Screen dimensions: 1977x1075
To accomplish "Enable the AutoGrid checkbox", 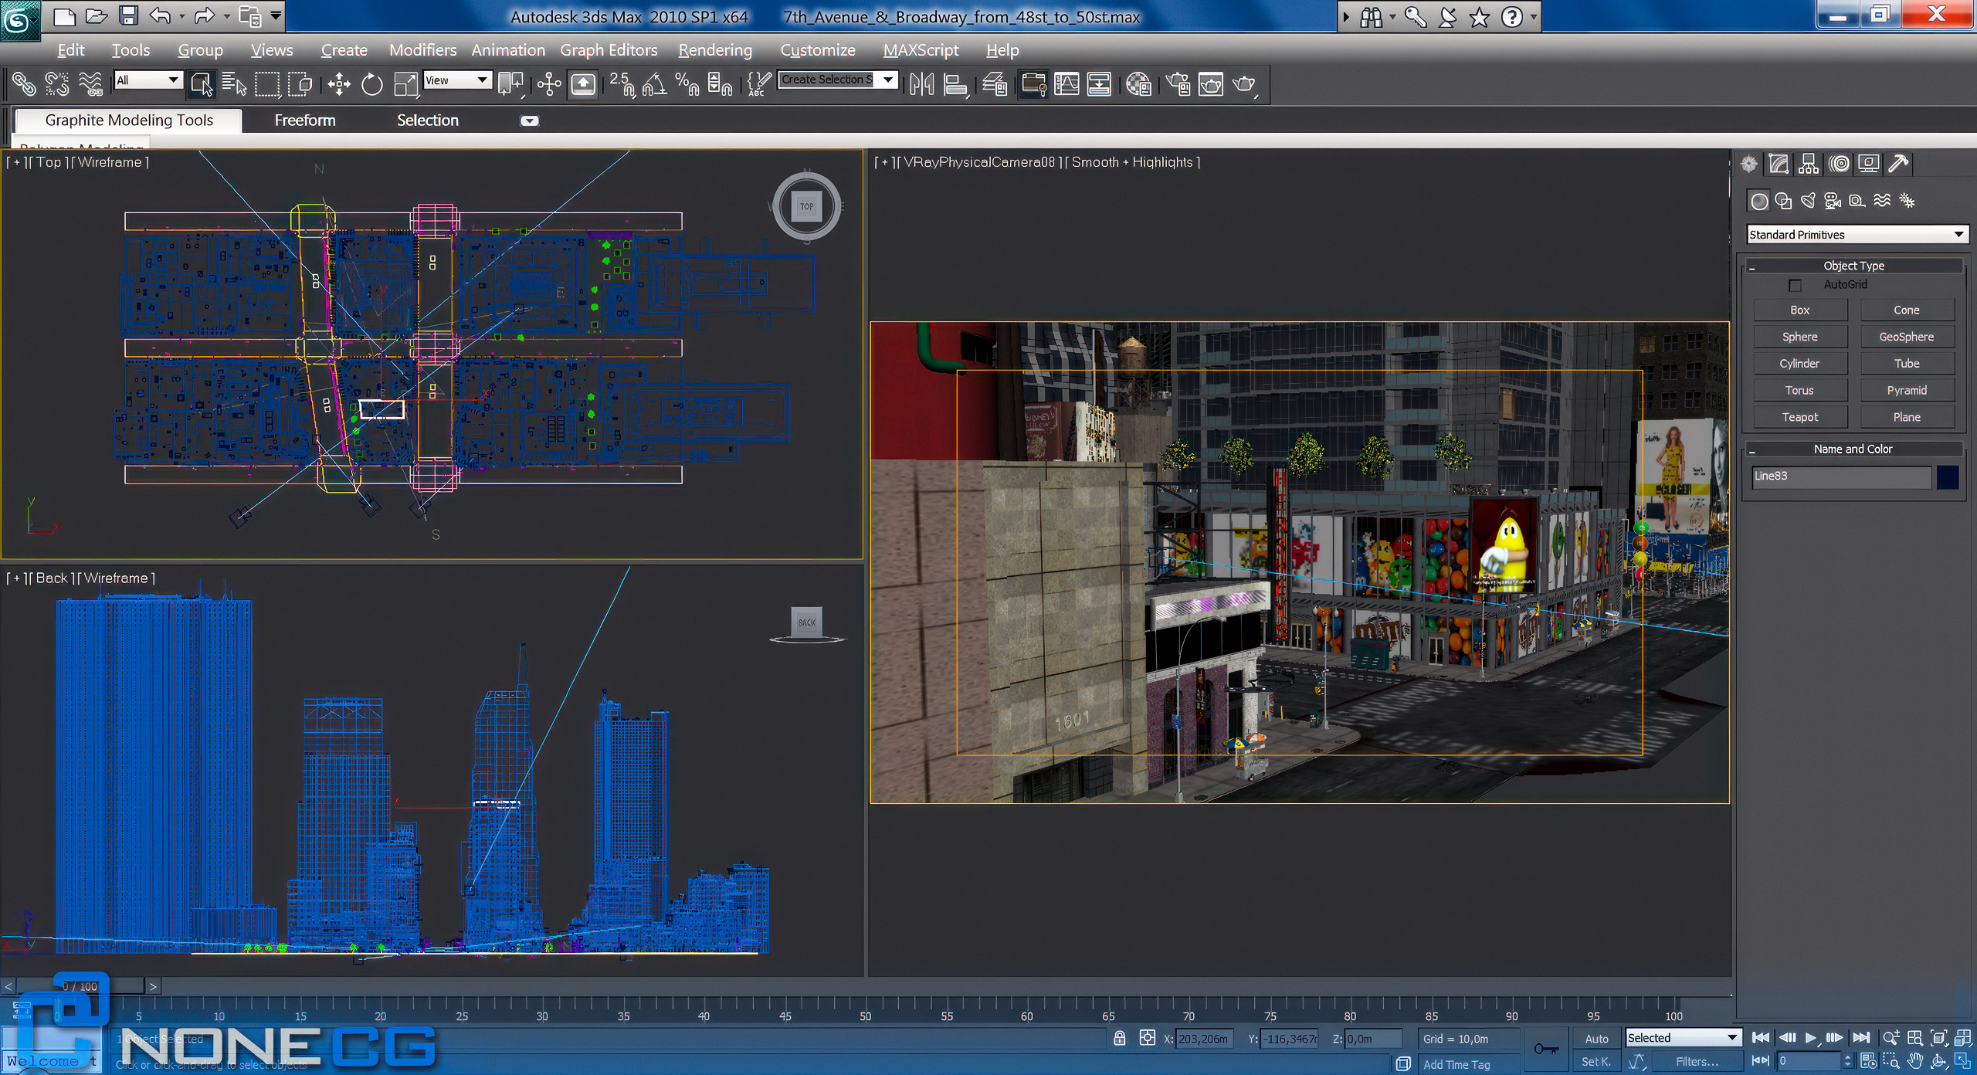I will point(1795,285).
